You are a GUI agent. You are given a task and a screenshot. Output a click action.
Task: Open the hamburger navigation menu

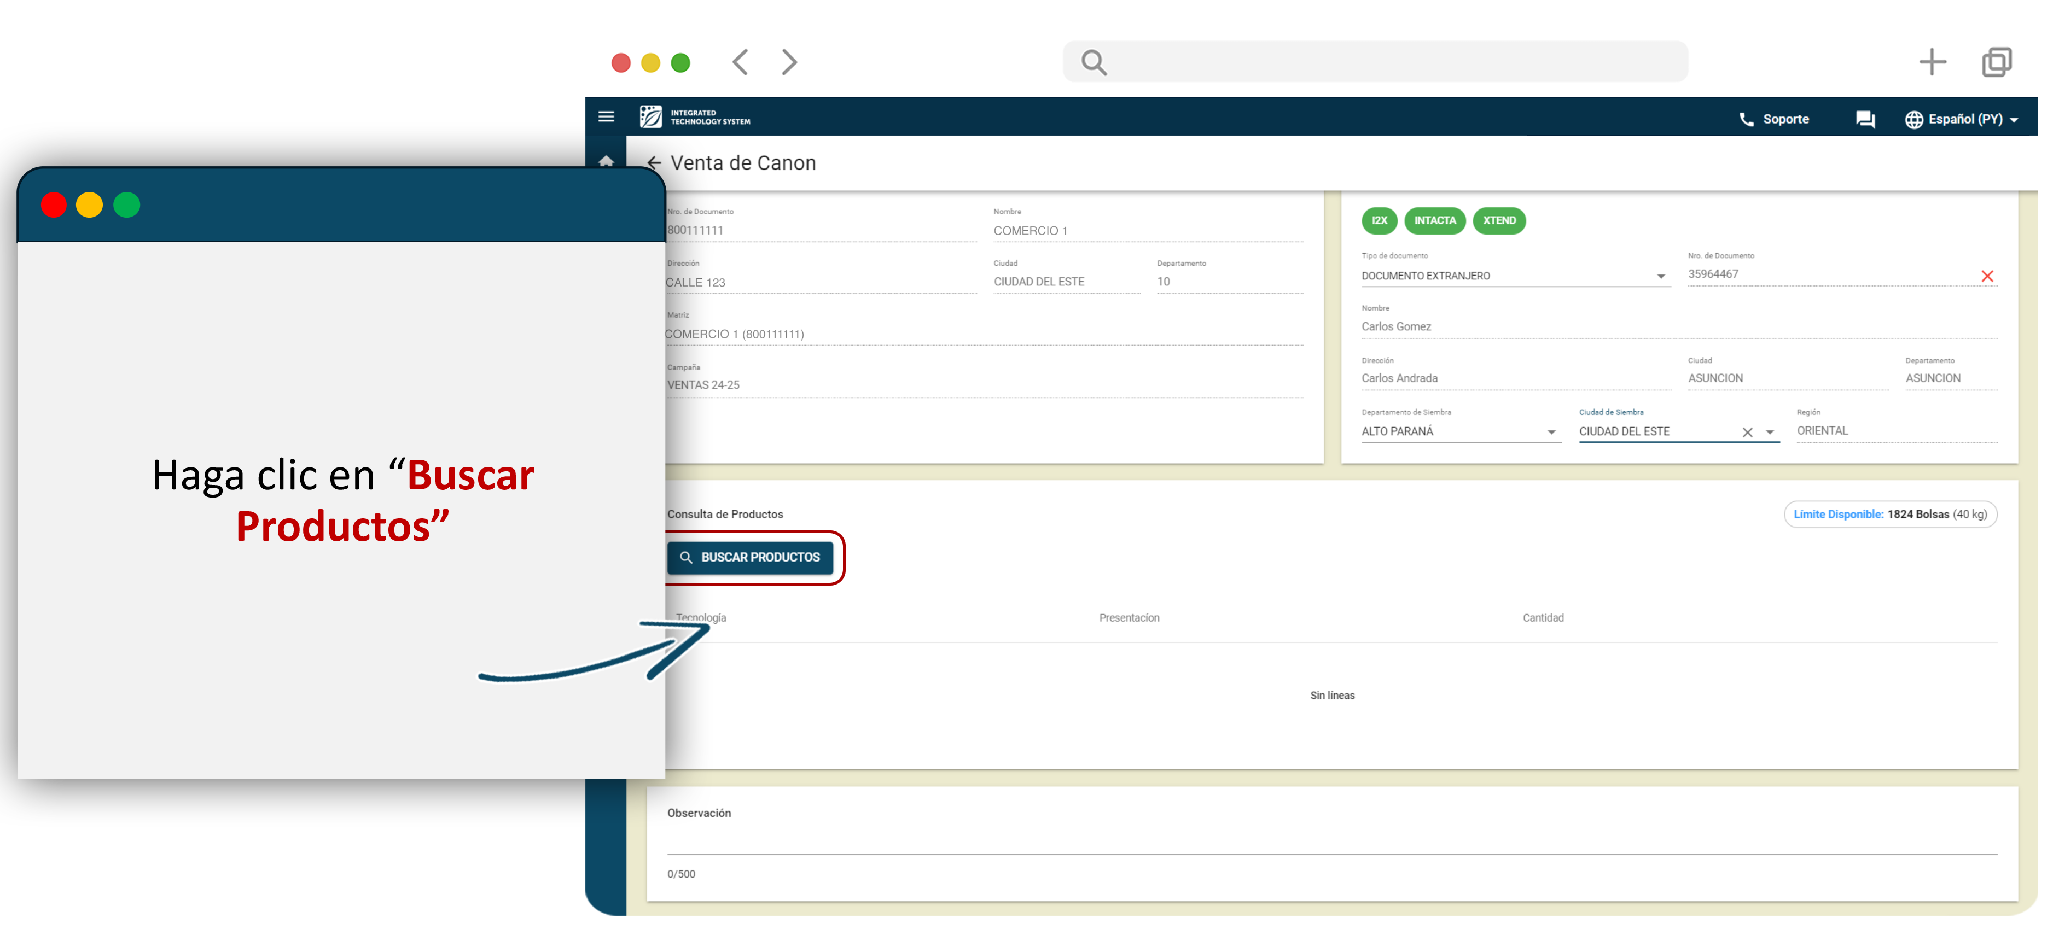[606, 116]
